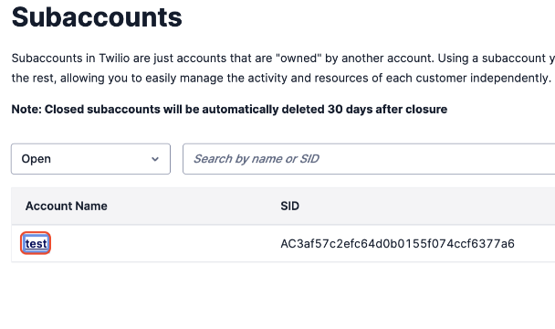Click the Subaccounts page heading
This screenshot has width=555, height=329.
click(97, 17)
